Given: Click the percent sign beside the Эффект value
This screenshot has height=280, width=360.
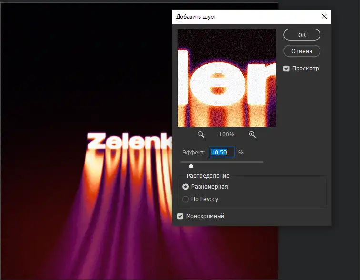Looking at the screenshot, I should pos(241,153).
